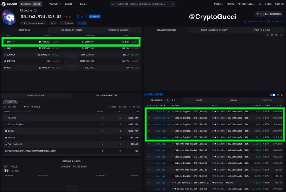Viewport: 286px width, 192px height.
Task: Click the Value column filter icon
Action: [254, 106]
